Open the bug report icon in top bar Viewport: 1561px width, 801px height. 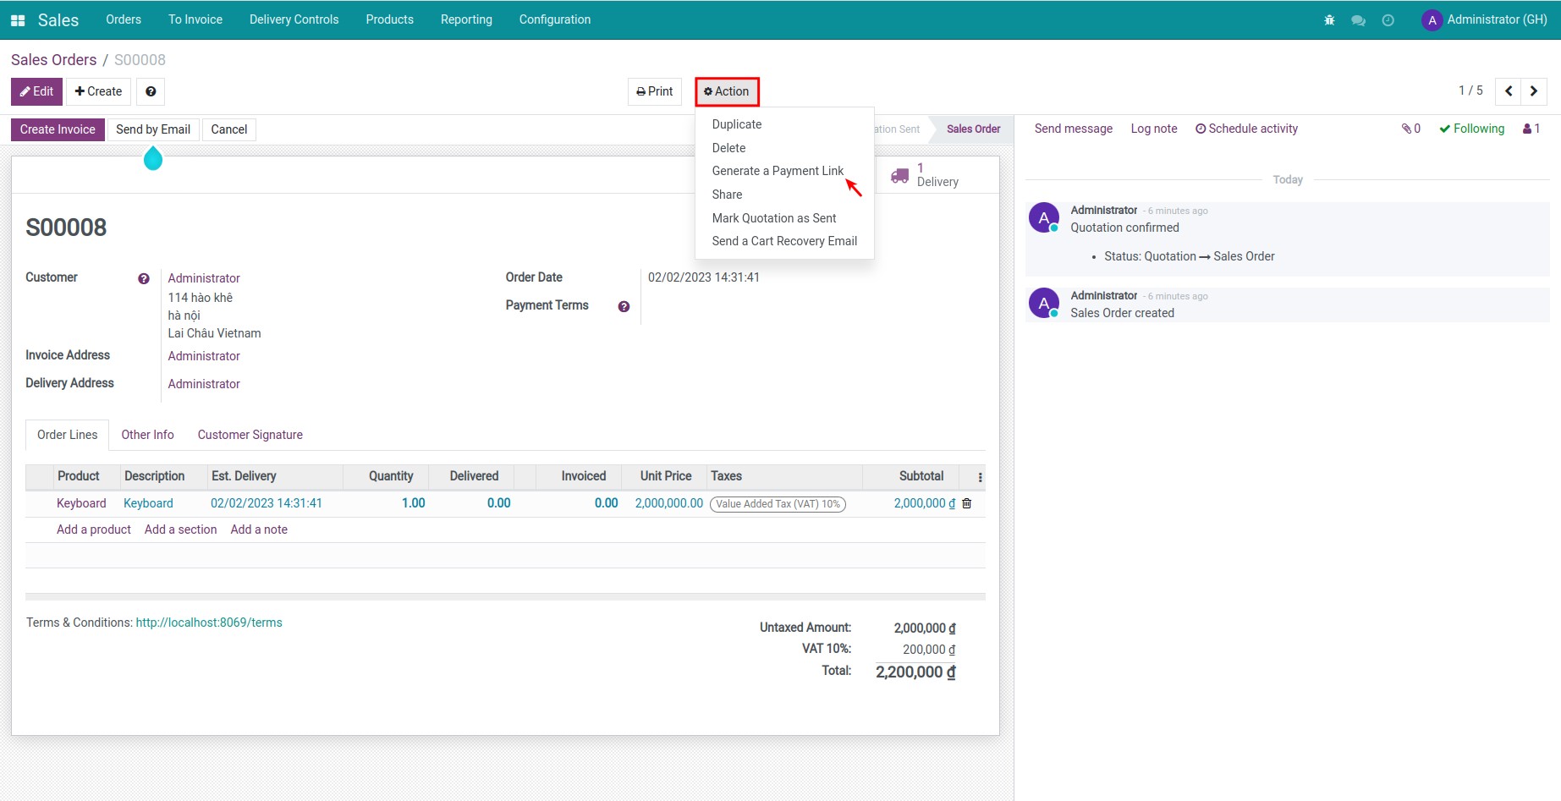(1329, 19)
